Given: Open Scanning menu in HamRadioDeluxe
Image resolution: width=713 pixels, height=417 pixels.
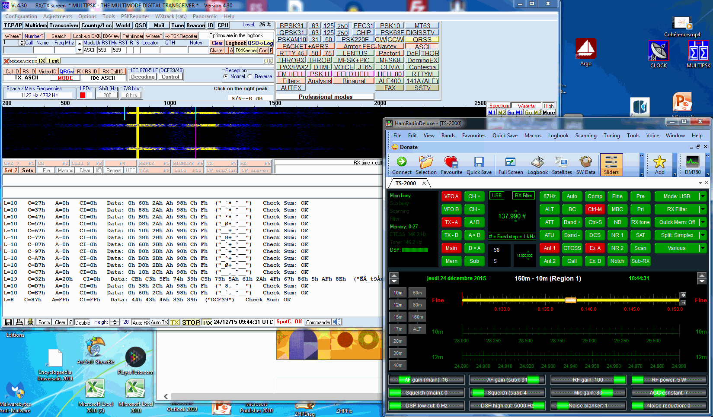Looking at the screenshot, I should point(586,136).
